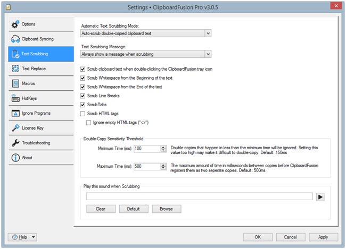Confirm settings with OK
This screenshot has height=249, width=346.
(258, 237)
